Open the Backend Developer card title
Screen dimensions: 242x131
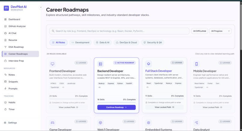point(110,71)
